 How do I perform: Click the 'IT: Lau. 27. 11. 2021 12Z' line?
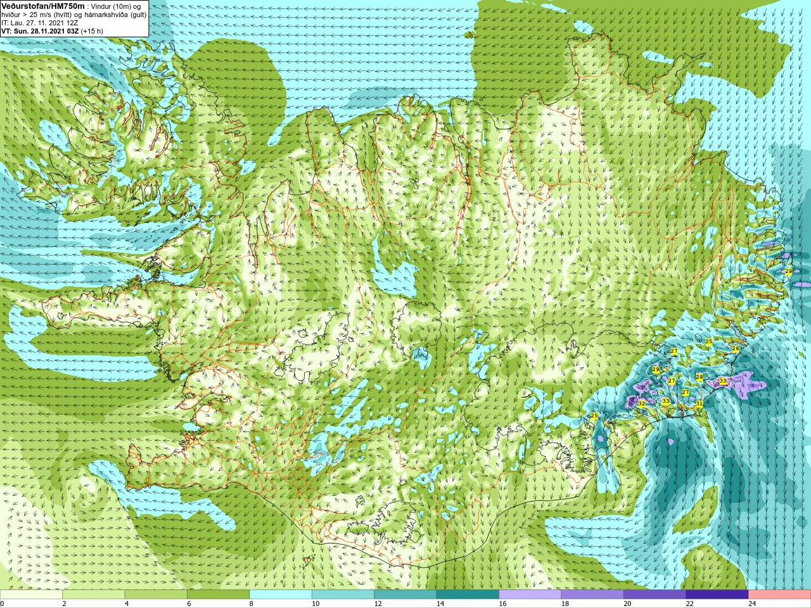tap(40, 23)
